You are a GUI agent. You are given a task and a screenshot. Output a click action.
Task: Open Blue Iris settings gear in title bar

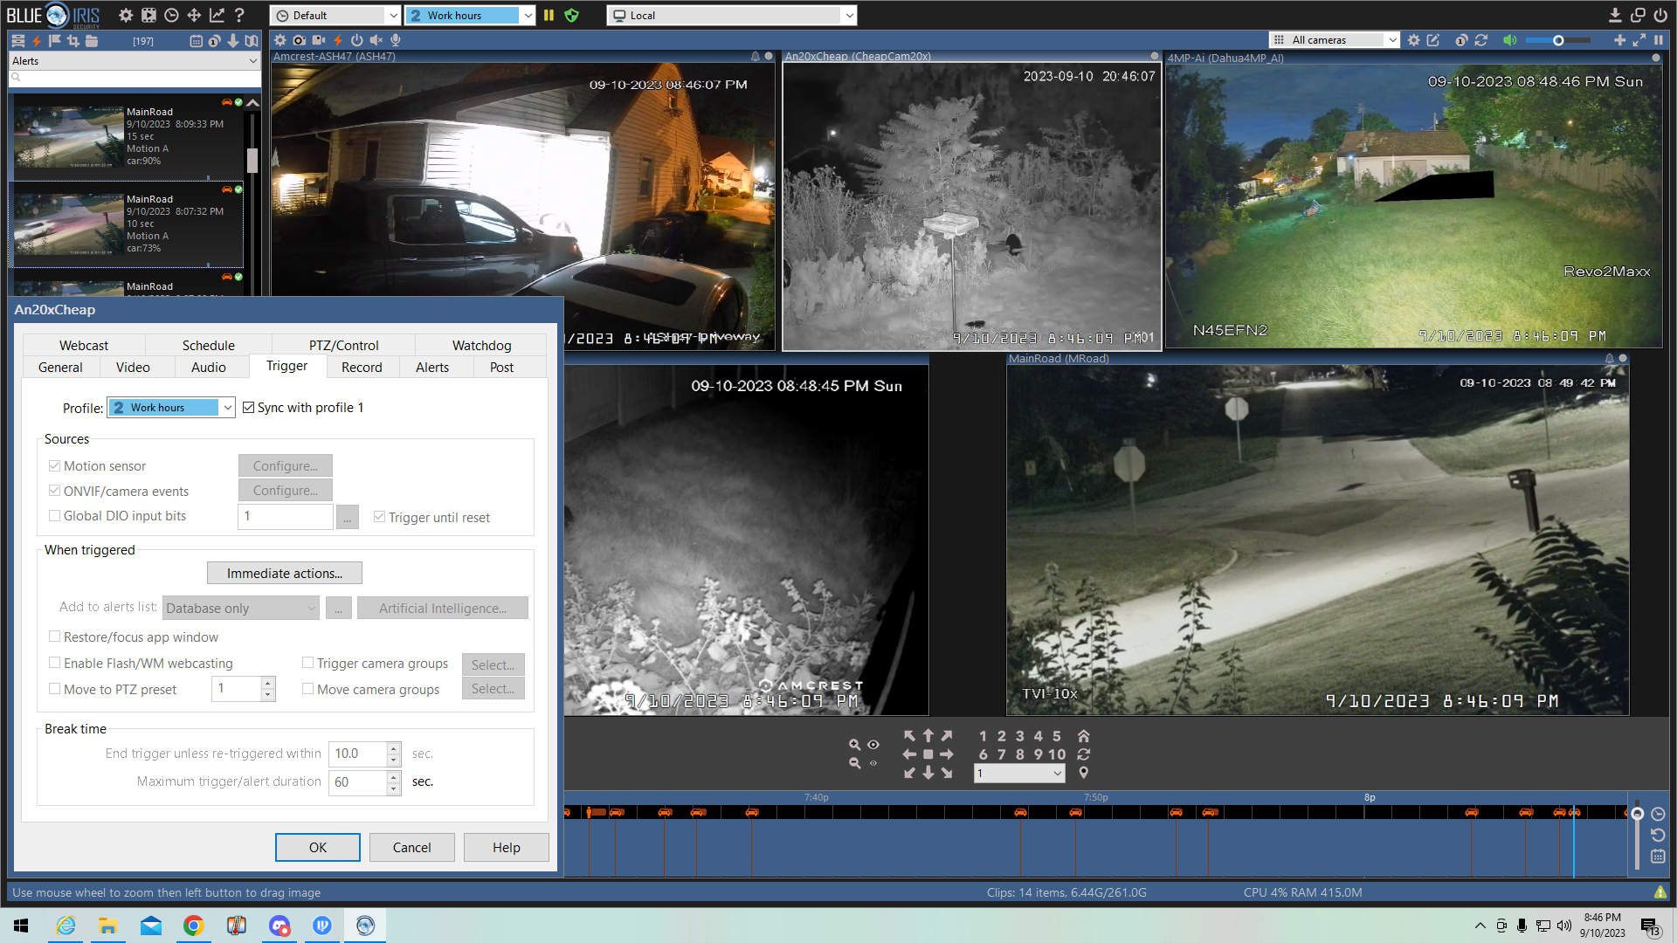click(x=126, y=15)
